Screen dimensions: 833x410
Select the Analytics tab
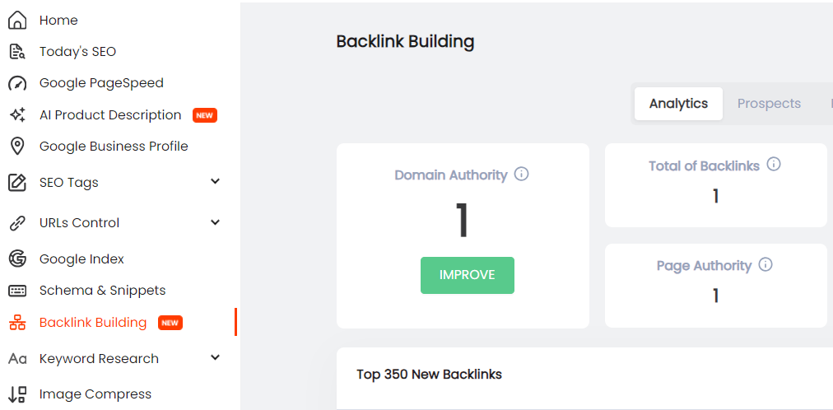pyautogui.click(x=678, y=104)
